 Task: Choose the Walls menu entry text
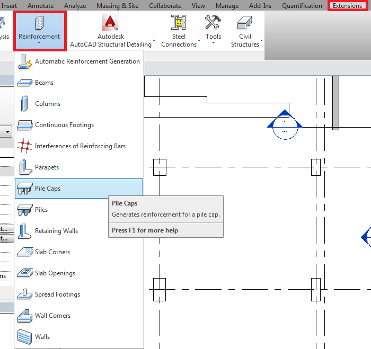click(42, 337)
